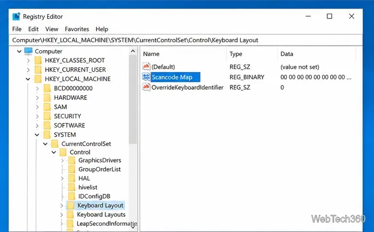Screen dimensions: 374x232
Task: Click the tree pane vertical scrollbar thumb
Action: click(133, 99)
